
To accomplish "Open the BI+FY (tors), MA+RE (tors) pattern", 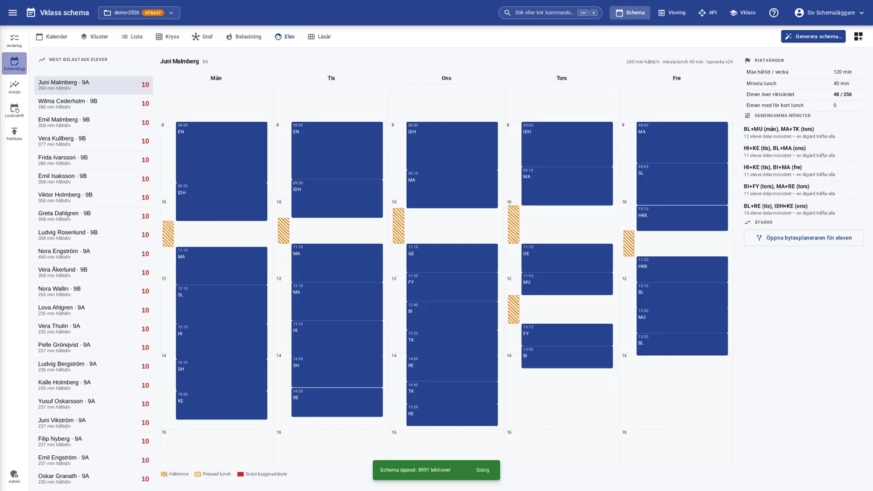I will click(803, 190).
